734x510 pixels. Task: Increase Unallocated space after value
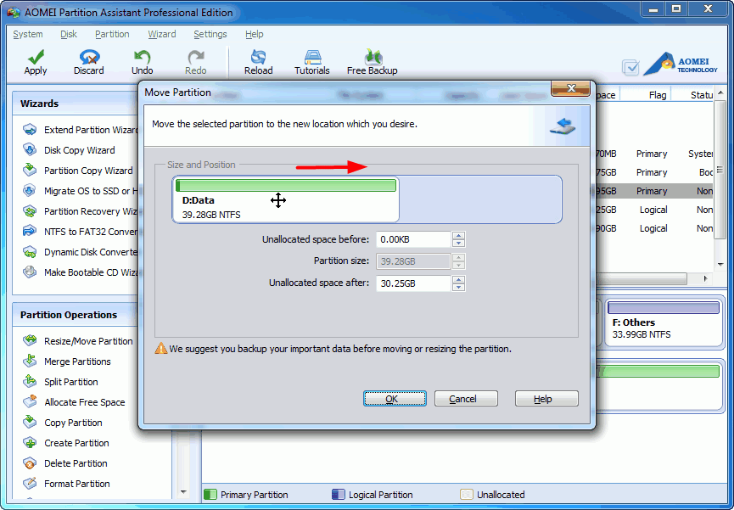458,278
